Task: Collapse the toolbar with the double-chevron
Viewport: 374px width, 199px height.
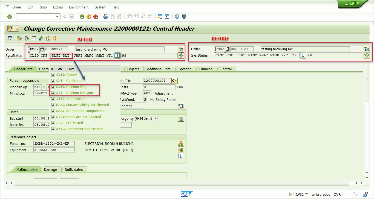Action: point(65,17)
